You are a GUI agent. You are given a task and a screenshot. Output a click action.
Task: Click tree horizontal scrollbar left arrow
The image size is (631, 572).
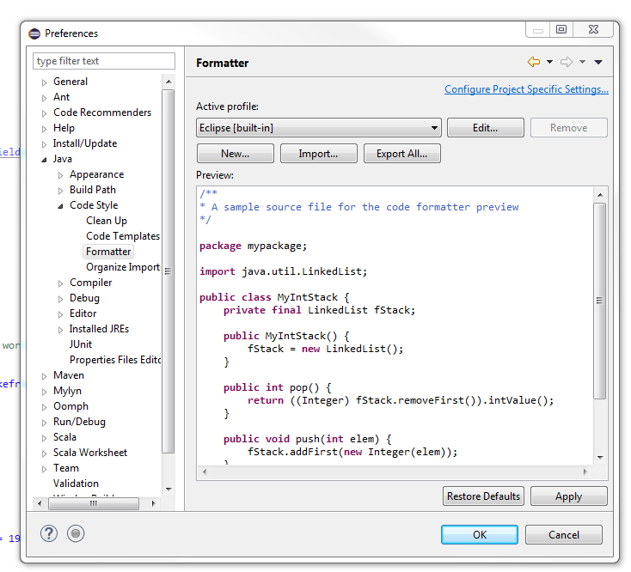pyautogui.click(x=40, y=503)
